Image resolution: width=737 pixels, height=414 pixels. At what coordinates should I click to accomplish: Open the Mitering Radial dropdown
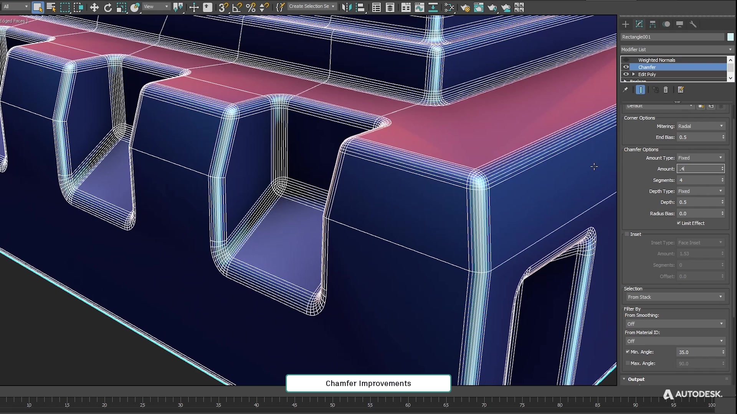701,126
